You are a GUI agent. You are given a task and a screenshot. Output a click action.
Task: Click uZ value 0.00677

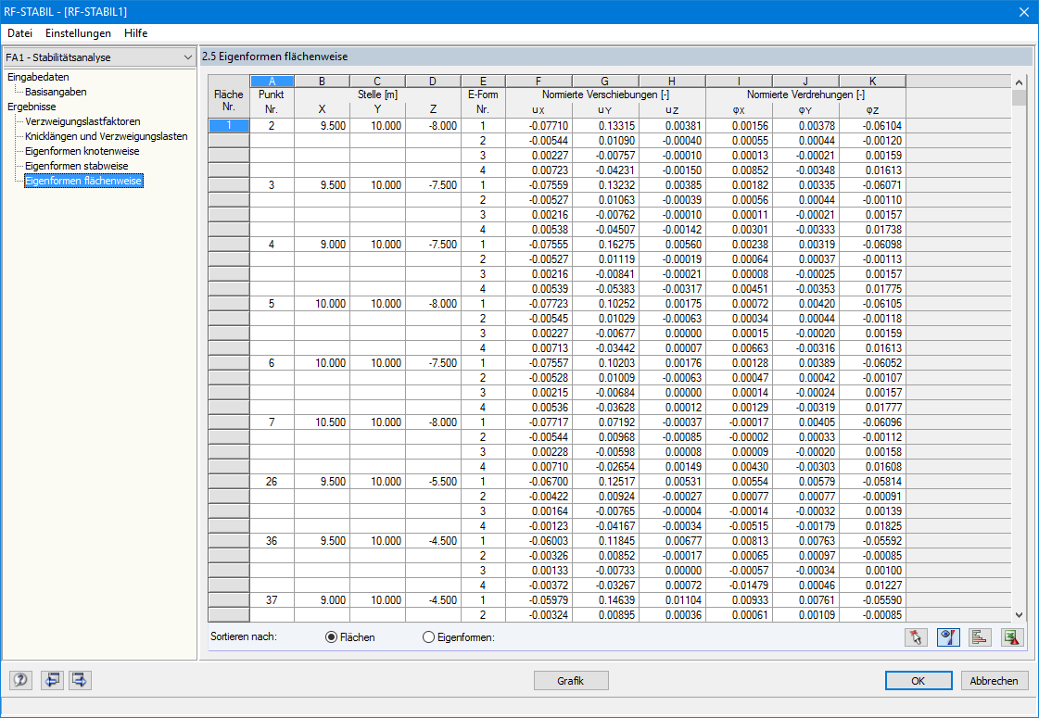click(x=672, y=541)
